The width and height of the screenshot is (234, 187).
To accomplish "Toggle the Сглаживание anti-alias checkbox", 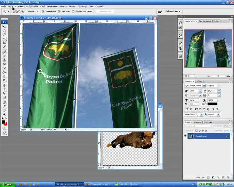I will (43, 12).
